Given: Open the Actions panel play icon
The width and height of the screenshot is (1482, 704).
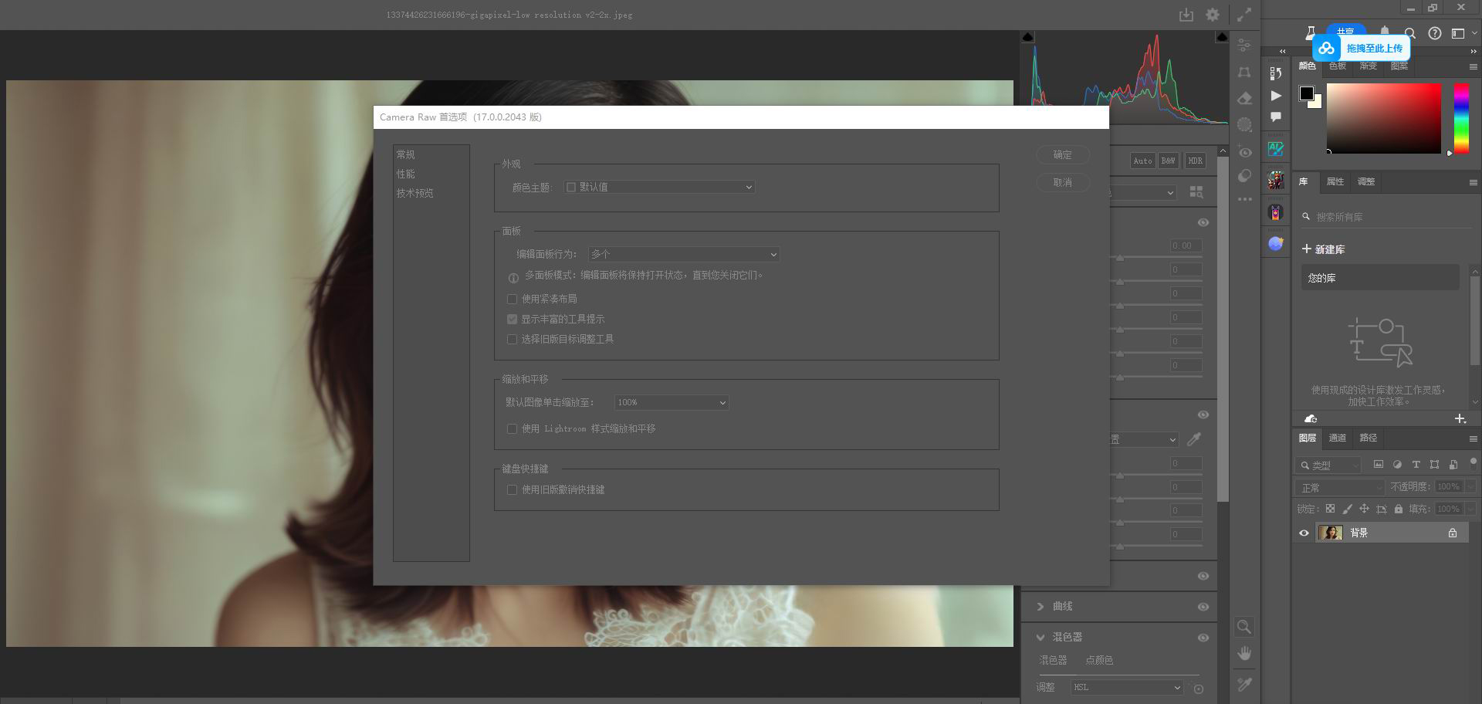Looking at the screenshot, I should pos(1276,96).
